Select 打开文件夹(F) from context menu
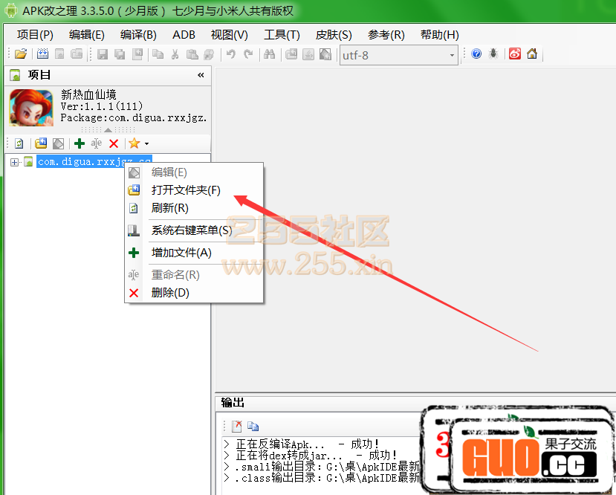 tap(186, 190)
